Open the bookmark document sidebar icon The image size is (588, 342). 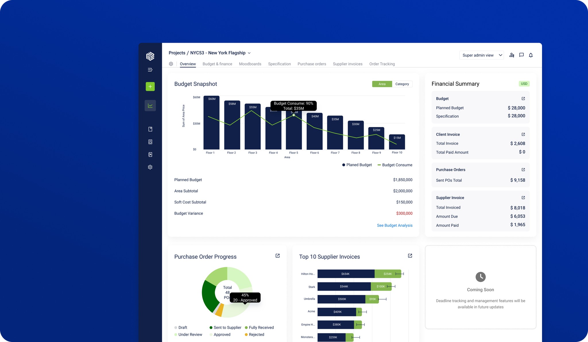150,129
